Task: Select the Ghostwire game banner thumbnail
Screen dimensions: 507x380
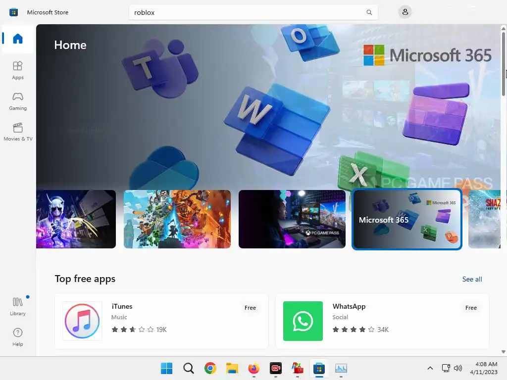Action: point(76,219)
